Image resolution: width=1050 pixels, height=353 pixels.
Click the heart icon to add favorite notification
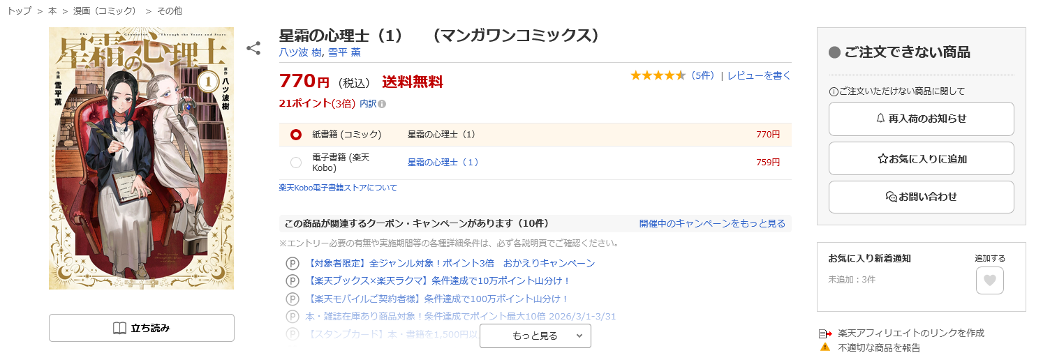989,280
